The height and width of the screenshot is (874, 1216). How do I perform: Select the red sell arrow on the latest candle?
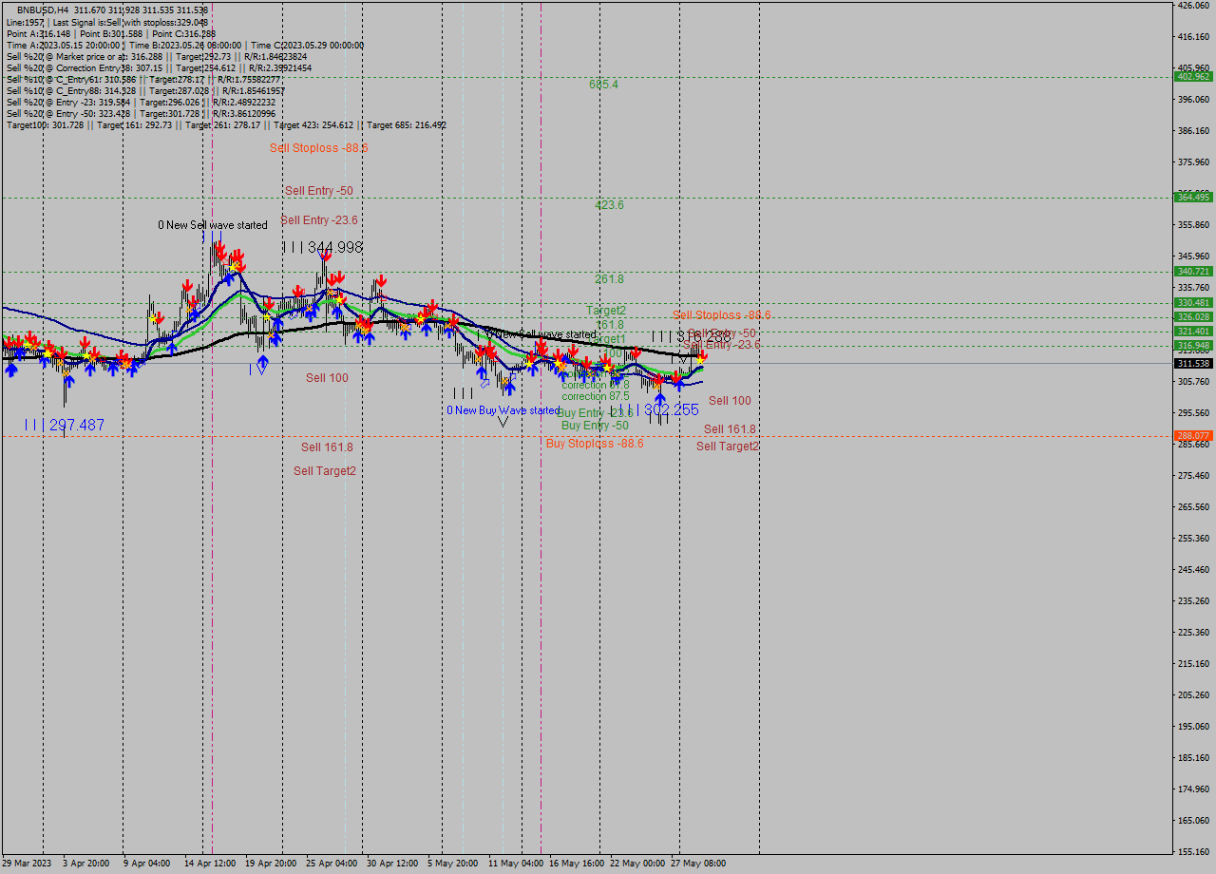(x=702, y=355)
